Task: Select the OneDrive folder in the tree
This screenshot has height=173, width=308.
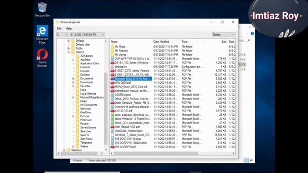Action: (x=86, y=112)
